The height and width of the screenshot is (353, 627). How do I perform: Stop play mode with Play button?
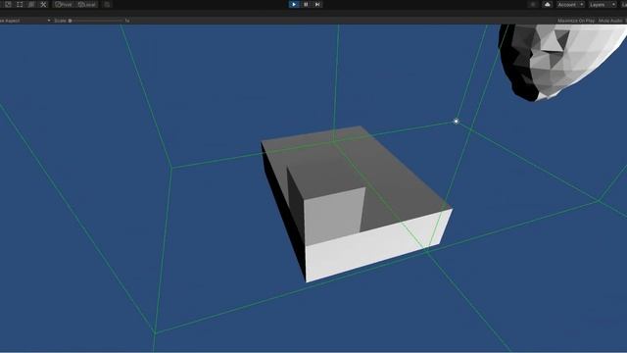[294, 4]
